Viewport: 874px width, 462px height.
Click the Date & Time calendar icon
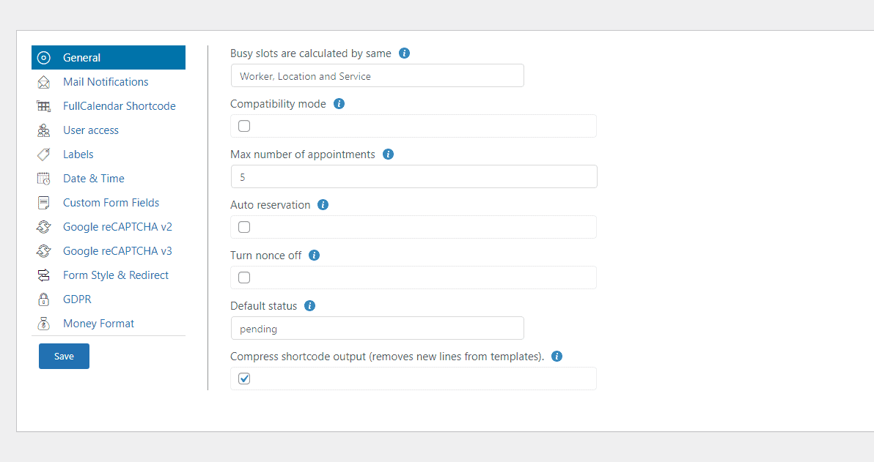pyautogui.click(x=44, y=179)
